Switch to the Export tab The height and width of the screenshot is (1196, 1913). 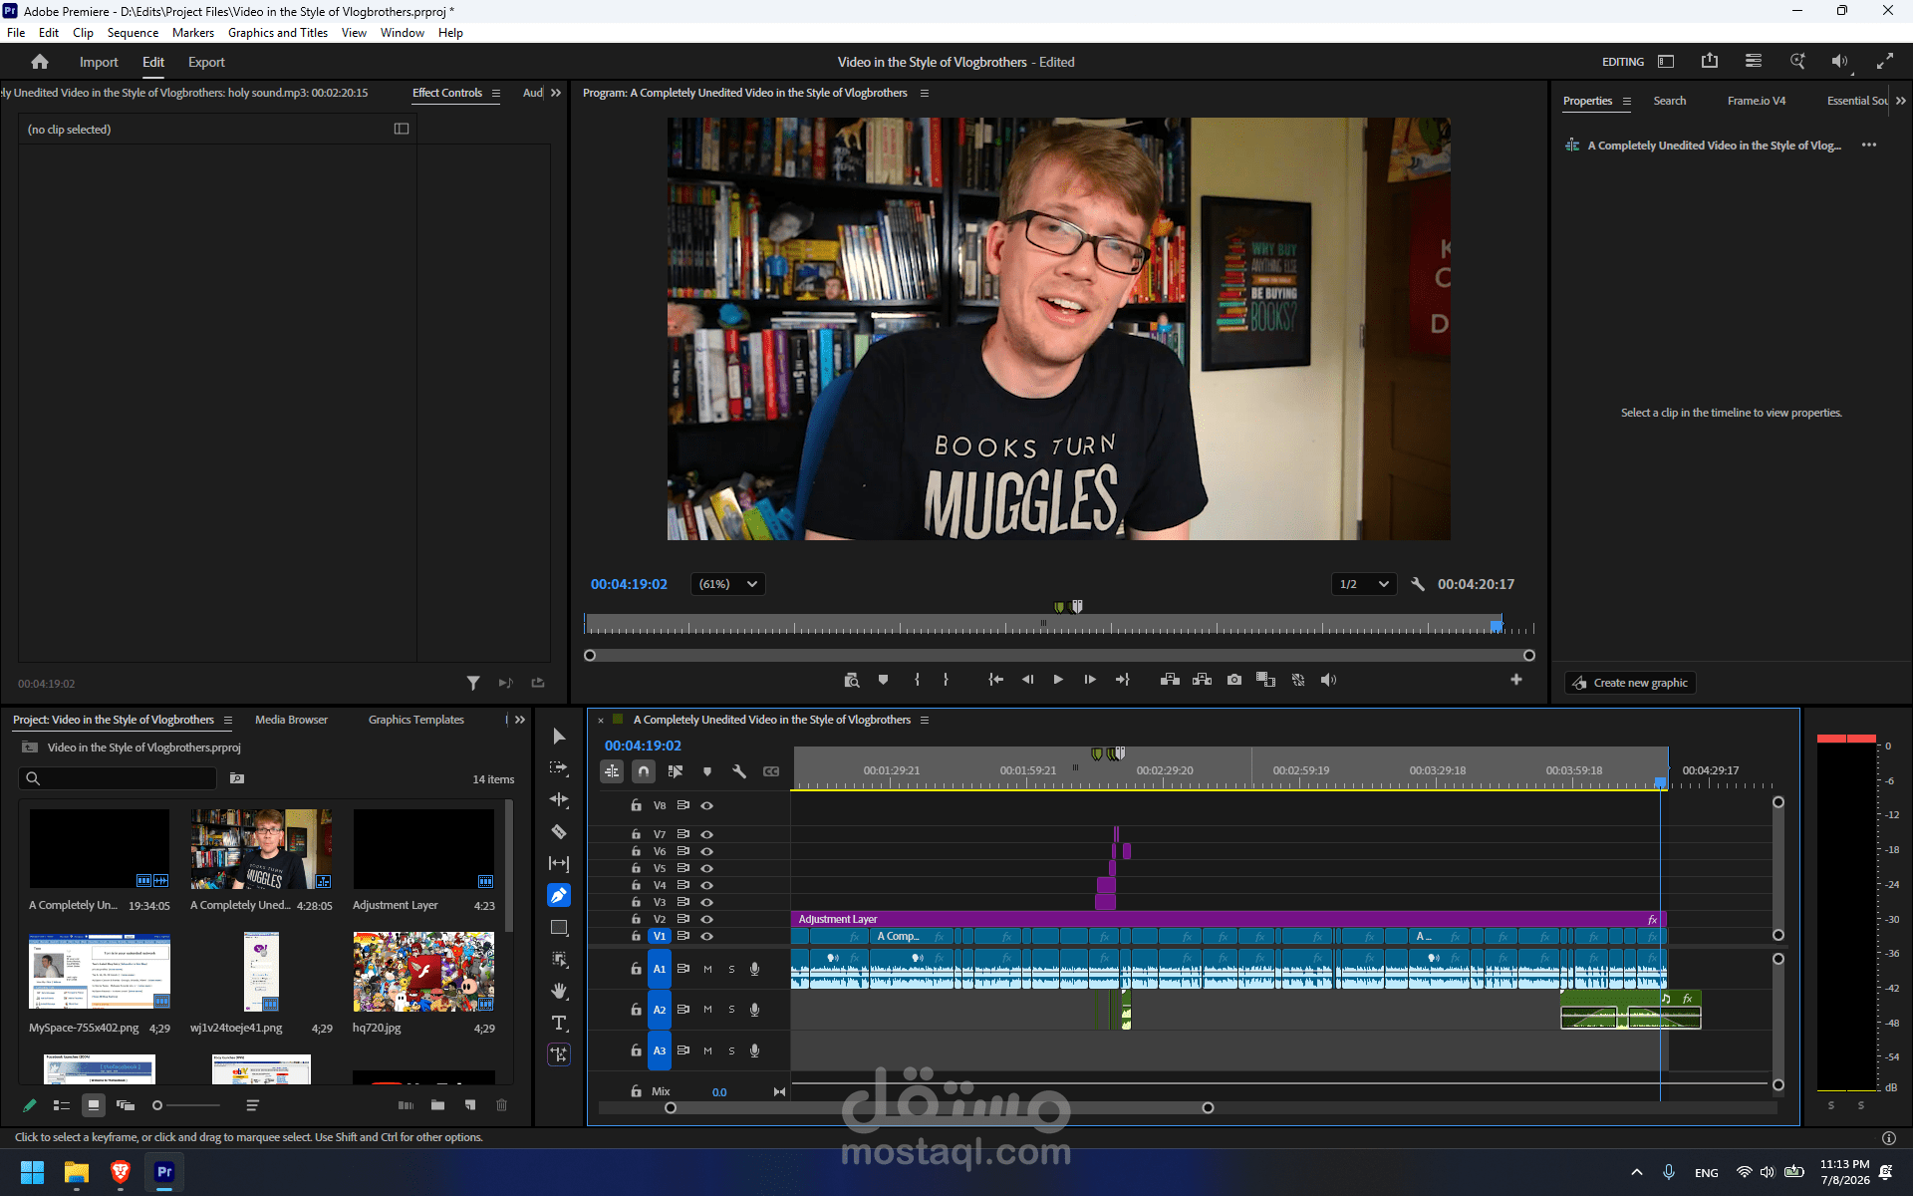(x=206, y=62)
